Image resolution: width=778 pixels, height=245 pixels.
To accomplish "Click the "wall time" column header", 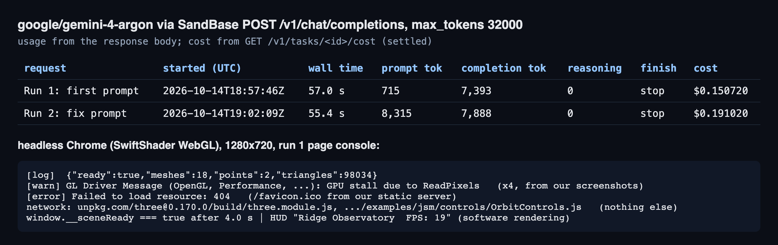I will tap(335, 68).
